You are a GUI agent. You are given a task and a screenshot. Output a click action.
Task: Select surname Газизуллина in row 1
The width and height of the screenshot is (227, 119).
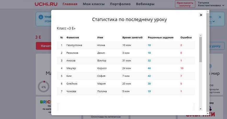[74, 45]
